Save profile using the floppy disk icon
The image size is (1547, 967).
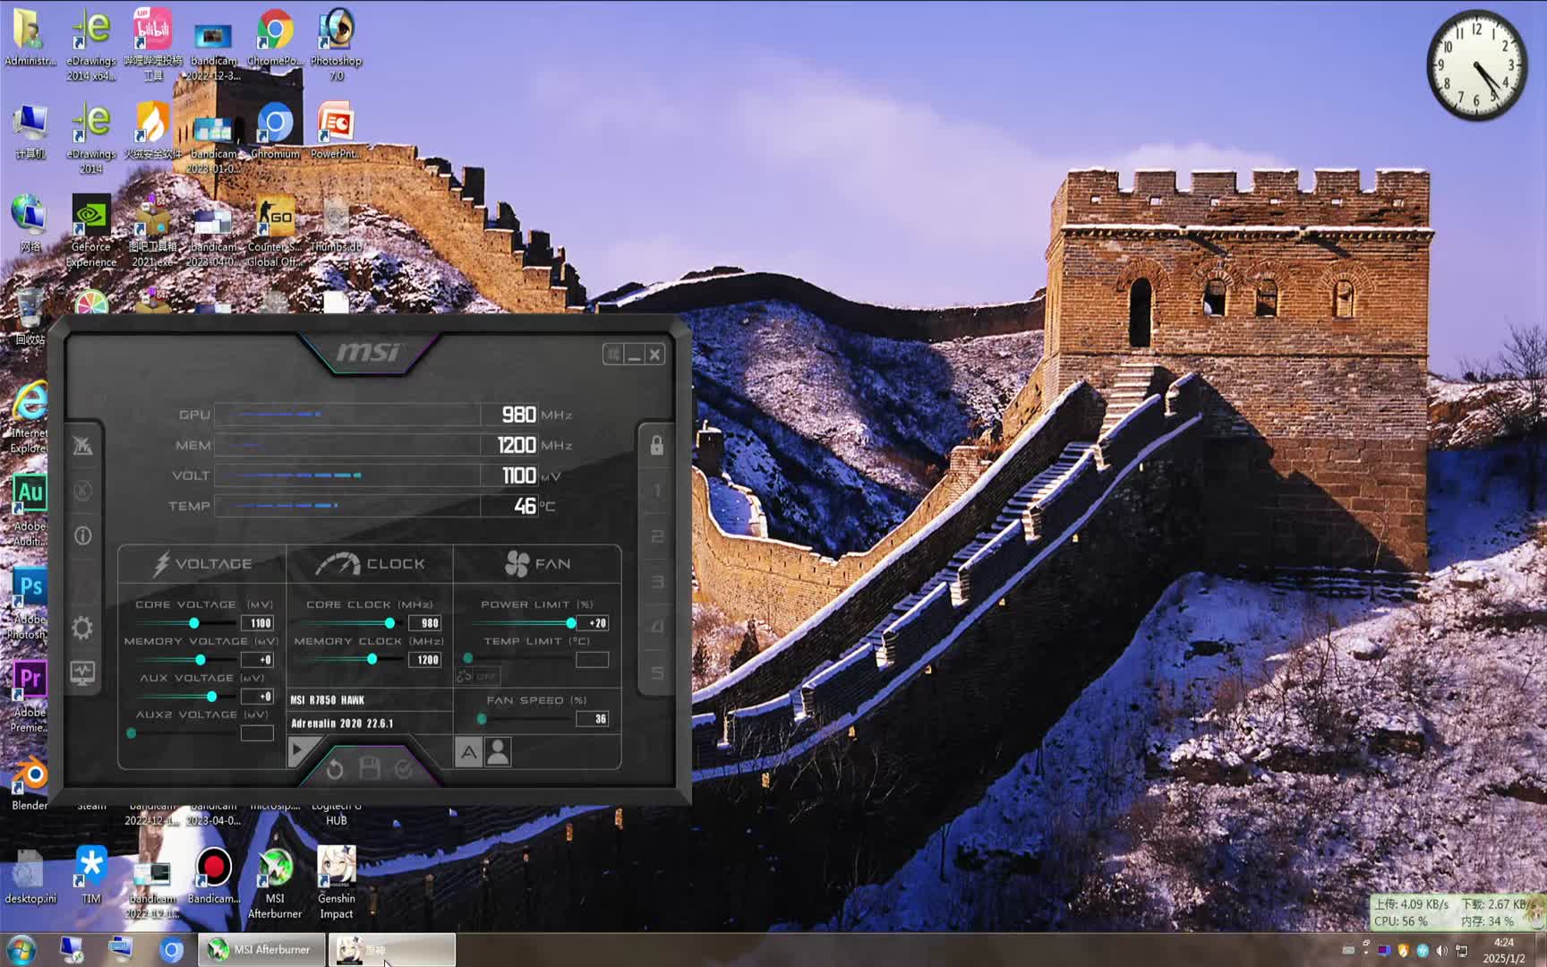(x=369, y=768)
